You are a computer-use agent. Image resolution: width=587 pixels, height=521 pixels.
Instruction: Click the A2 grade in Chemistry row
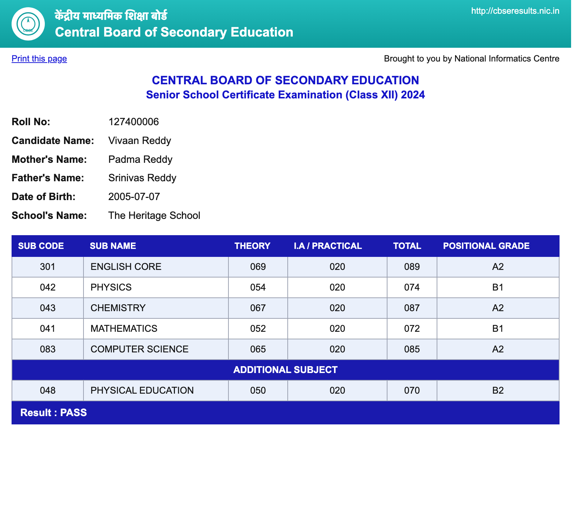pyautogui.click(x=498, y=308)
